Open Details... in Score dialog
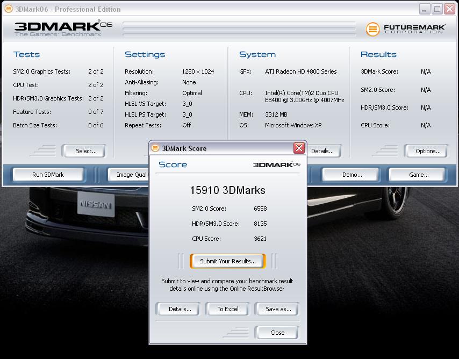The width and height of the screenshot is (459, 359). [178, 309]
